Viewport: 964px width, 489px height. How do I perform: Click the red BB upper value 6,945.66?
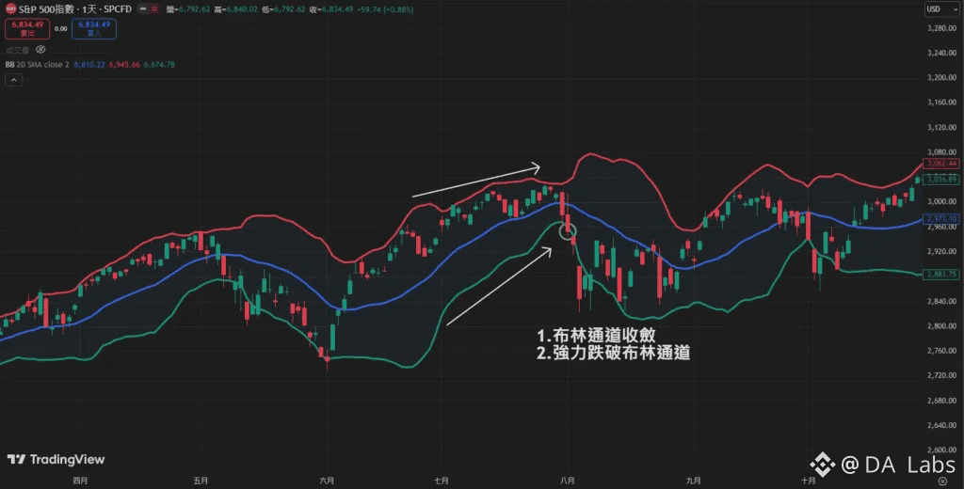pos(124,65)
